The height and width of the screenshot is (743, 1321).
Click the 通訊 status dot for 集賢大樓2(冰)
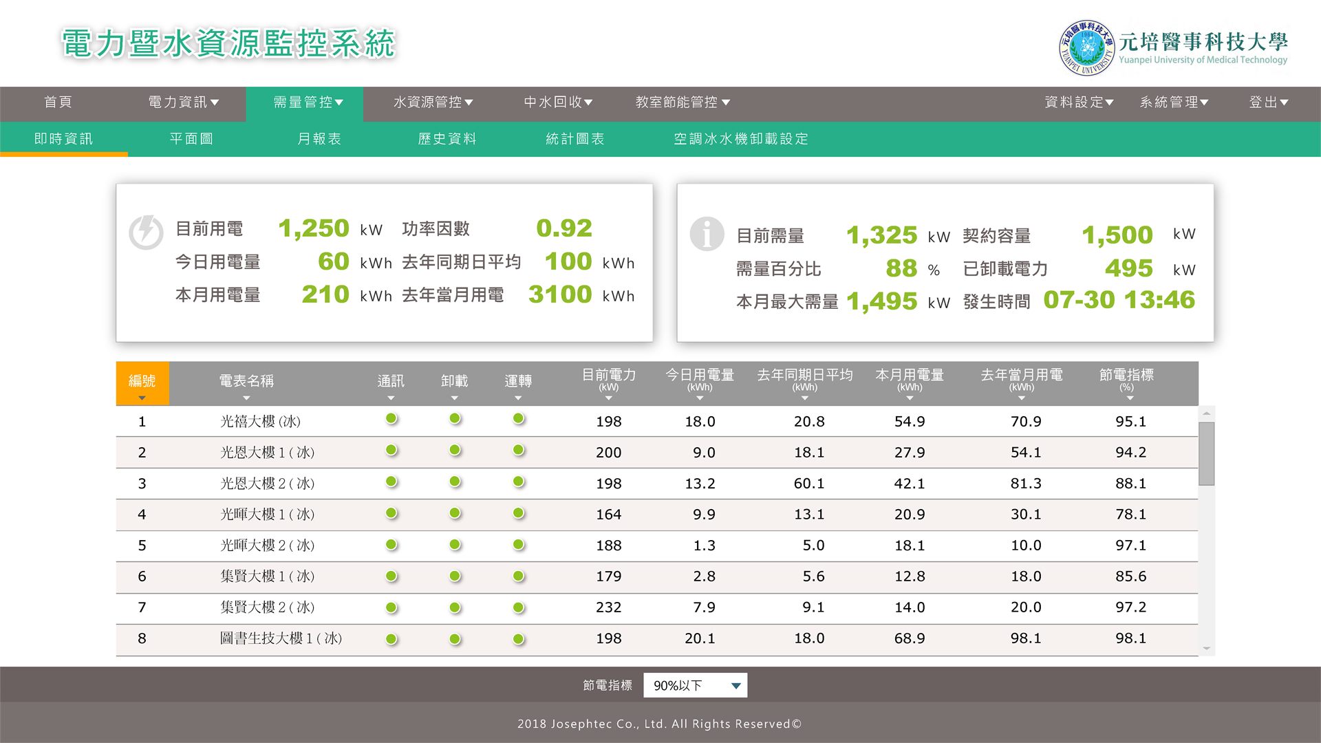click(x=391, y=608)
